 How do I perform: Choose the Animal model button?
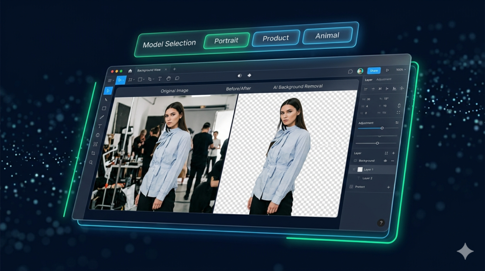point(328,36)
